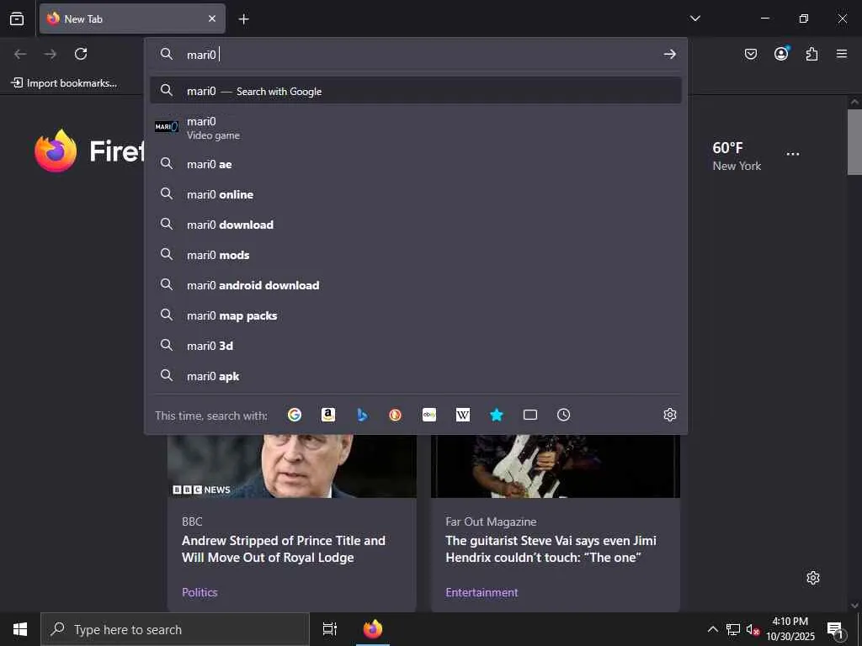
Task: Click the page vertical scrollbar thumb
Action: tap(854, 141)
